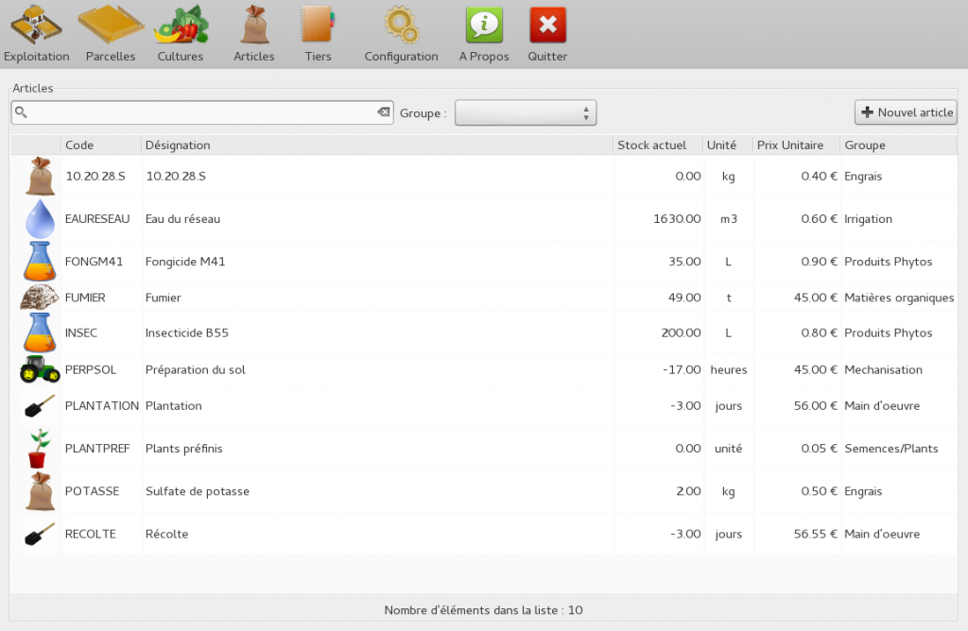Click the tractor icon for PERPSOL

(x=40, y=369)
